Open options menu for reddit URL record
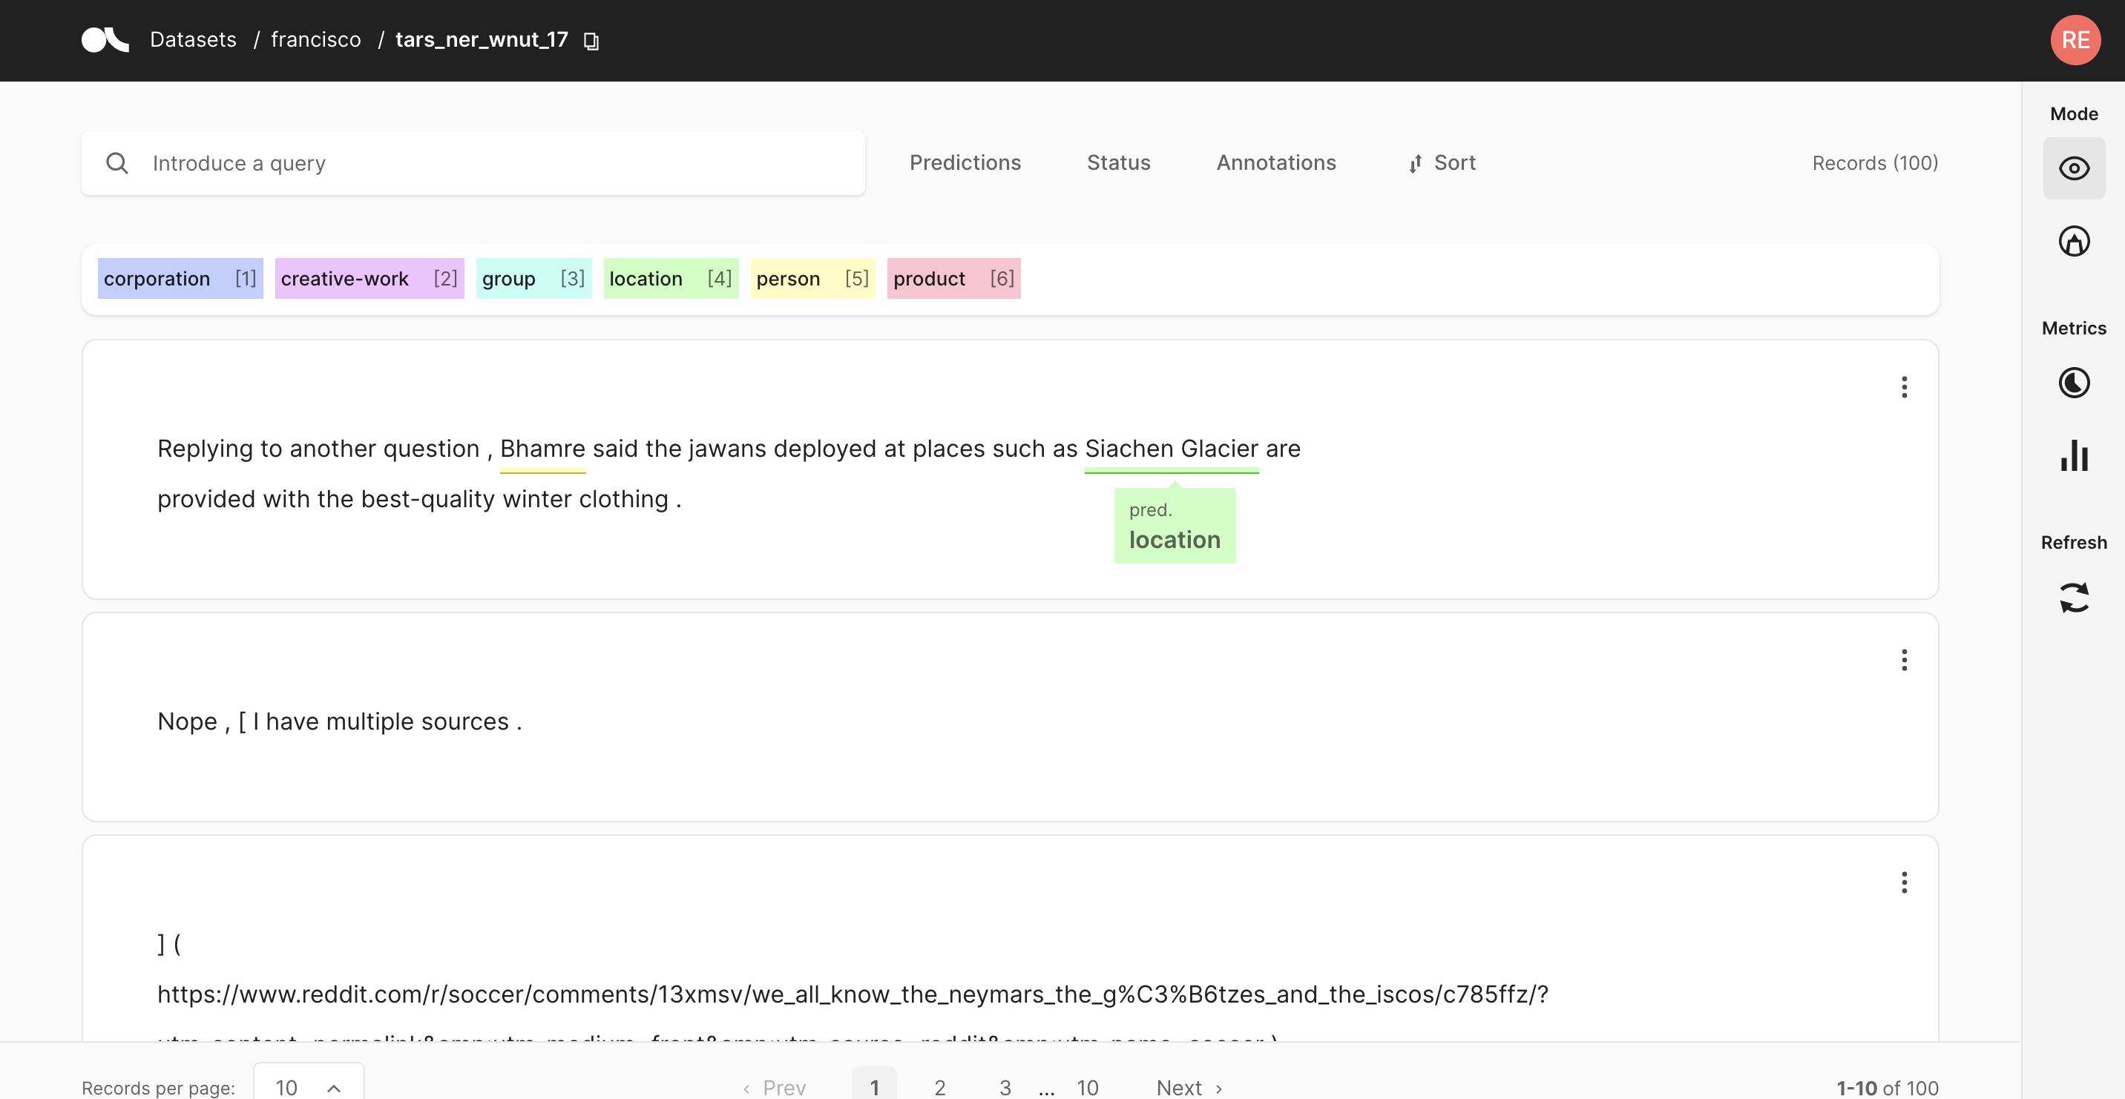 (x=1904, y=882)
